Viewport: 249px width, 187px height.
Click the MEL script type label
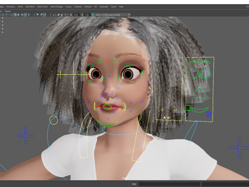[x=134, y=184]
